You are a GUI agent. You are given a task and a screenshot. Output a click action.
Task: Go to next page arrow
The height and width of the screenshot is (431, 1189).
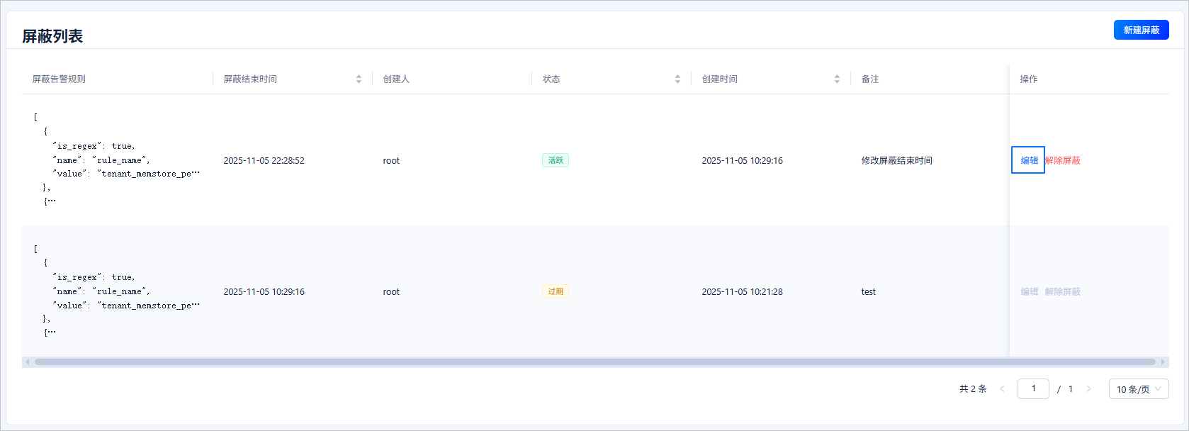click(x=1088, y=388)
